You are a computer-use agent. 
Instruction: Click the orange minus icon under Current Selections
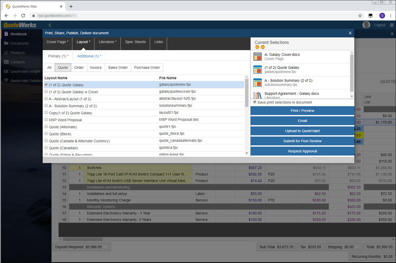[x=263, y=47]
